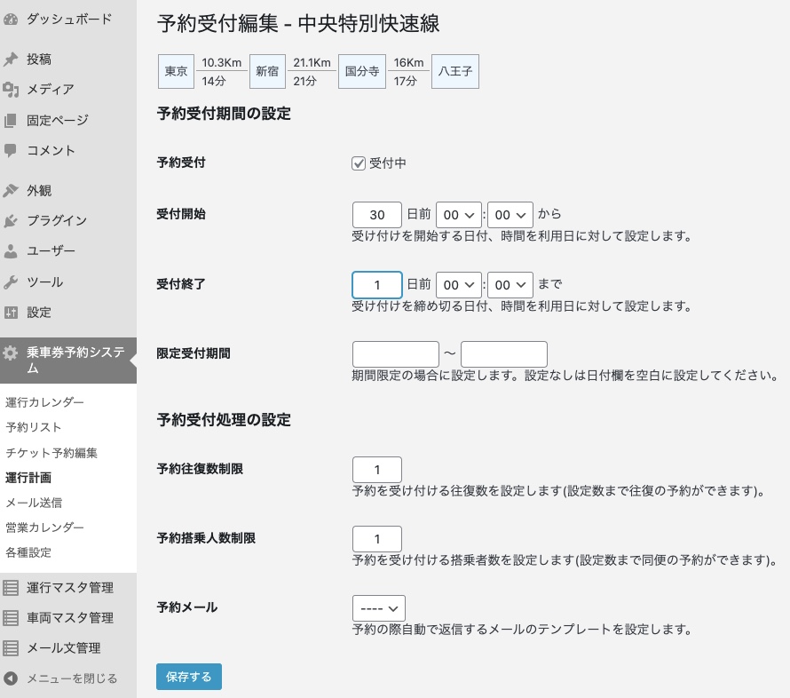Click the 限定受付期間 start date field
The width and height of the screenshot is (790, 698).
(395, 353)
